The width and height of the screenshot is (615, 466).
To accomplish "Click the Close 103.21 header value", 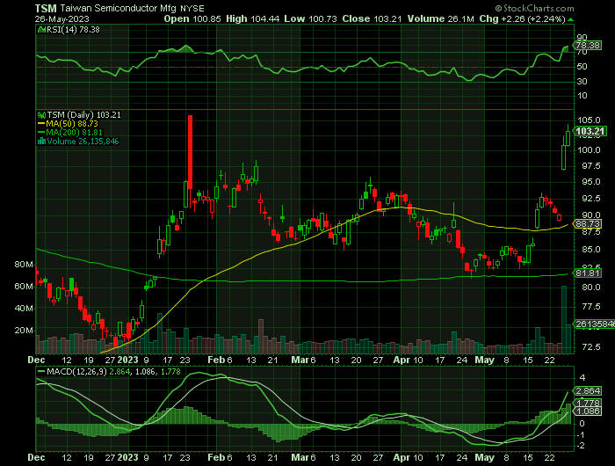I will pos(372,18).
